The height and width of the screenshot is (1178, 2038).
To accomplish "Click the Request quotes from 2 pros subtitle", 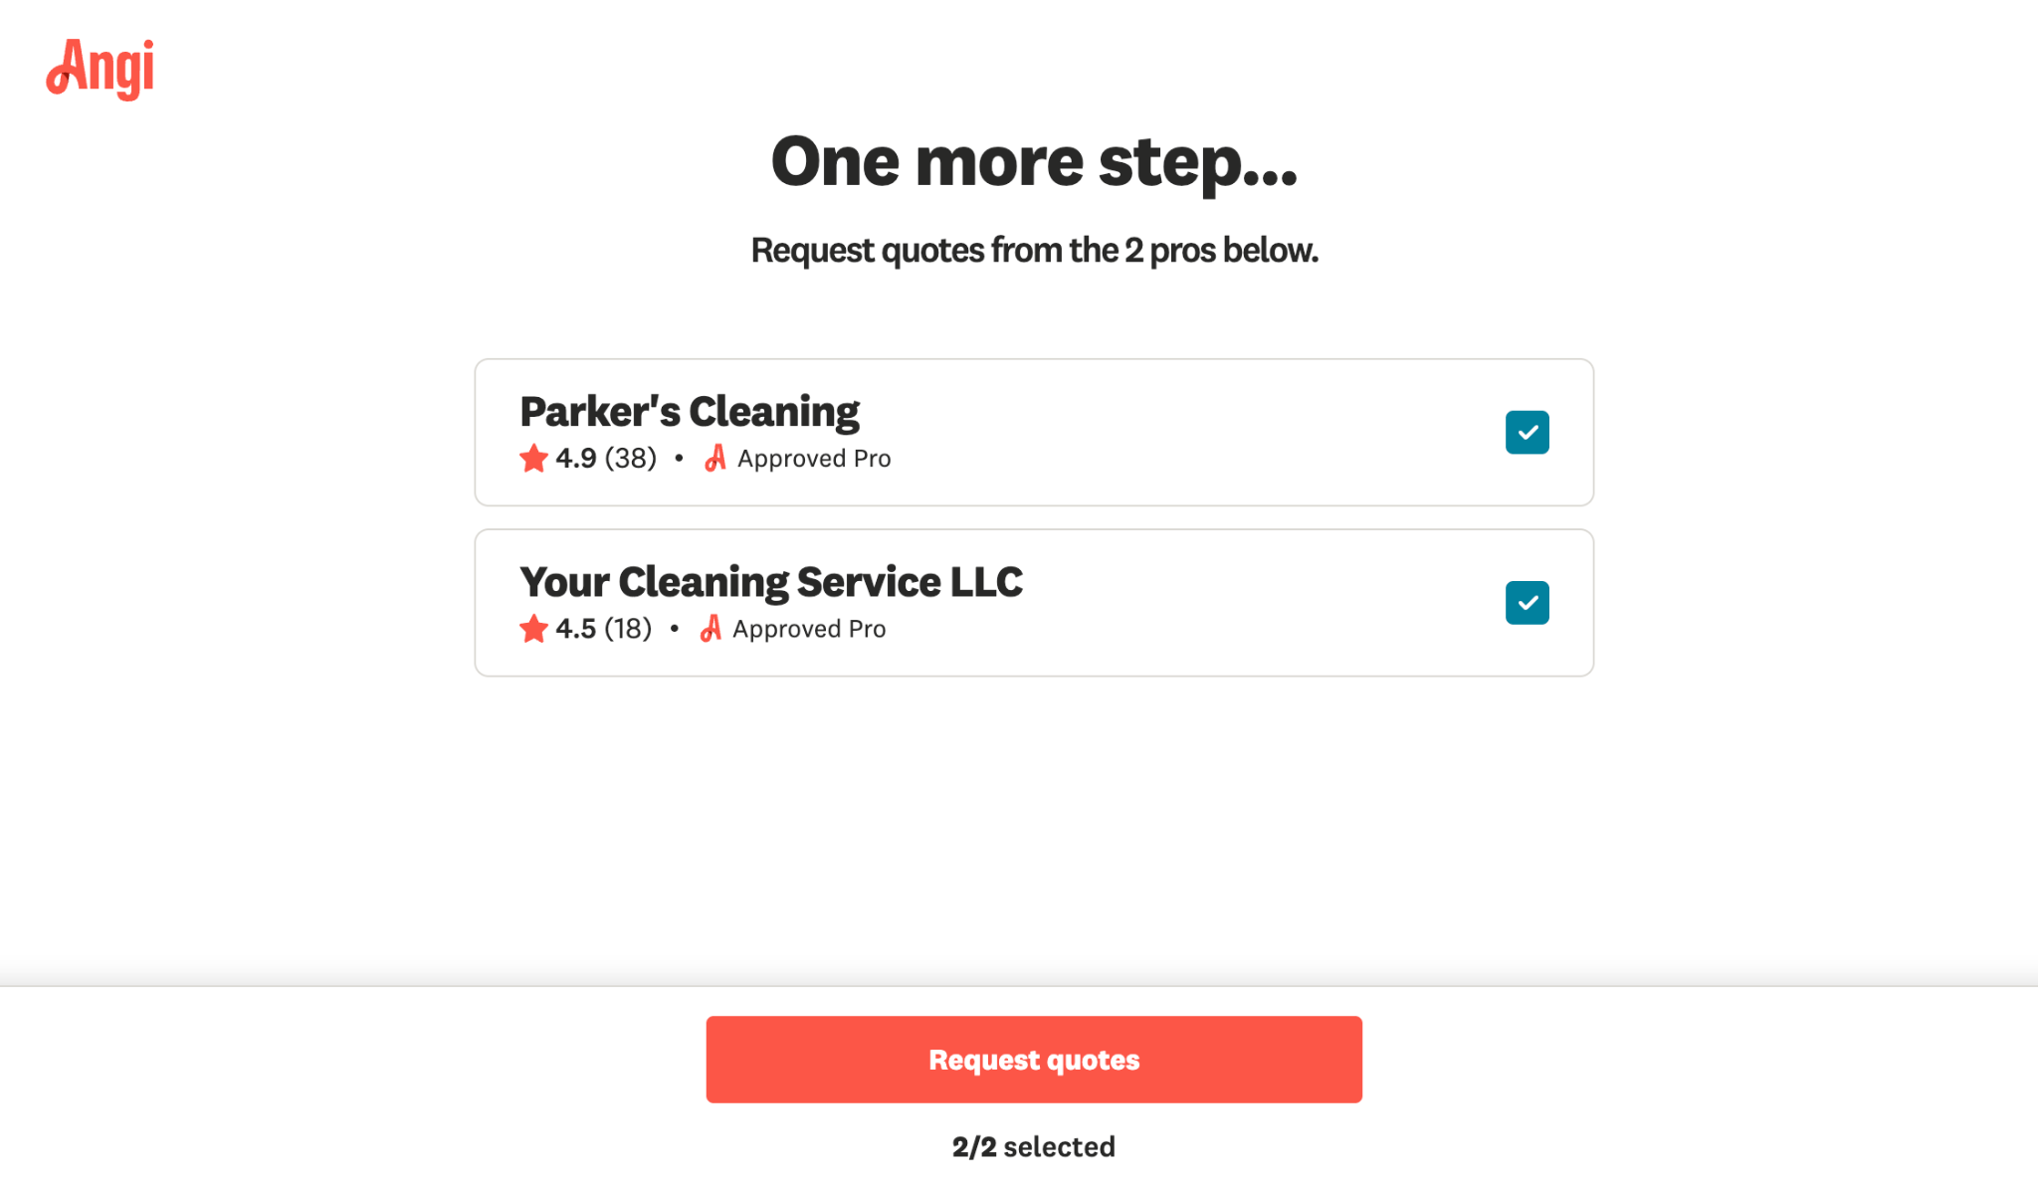I will point(1034,251).
